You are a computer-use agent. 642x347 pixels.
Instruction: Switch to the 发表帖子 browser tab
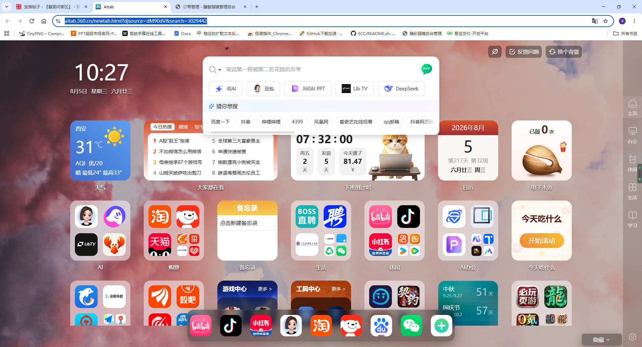52,7
